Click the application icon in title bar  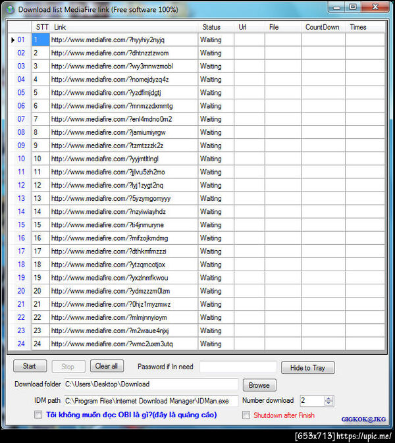[x=10, y=10]
